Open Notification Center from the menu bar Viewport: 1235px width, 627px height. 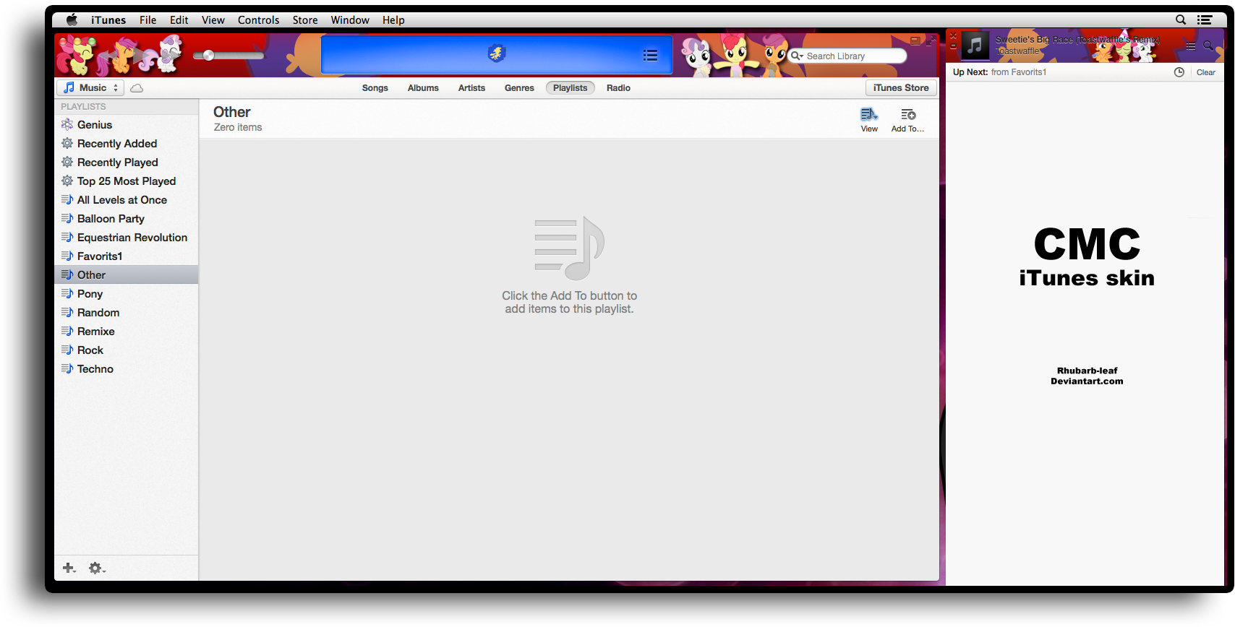click(x=1205, y=20)
